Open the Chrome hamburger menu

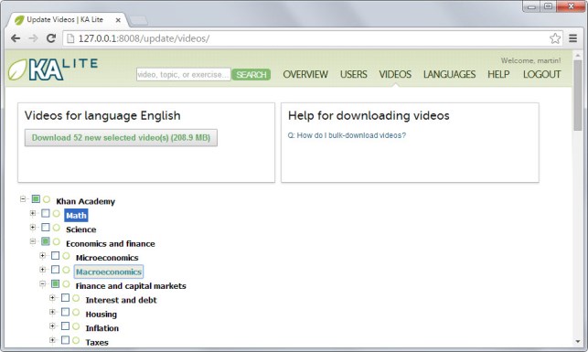tap(573, 38)
